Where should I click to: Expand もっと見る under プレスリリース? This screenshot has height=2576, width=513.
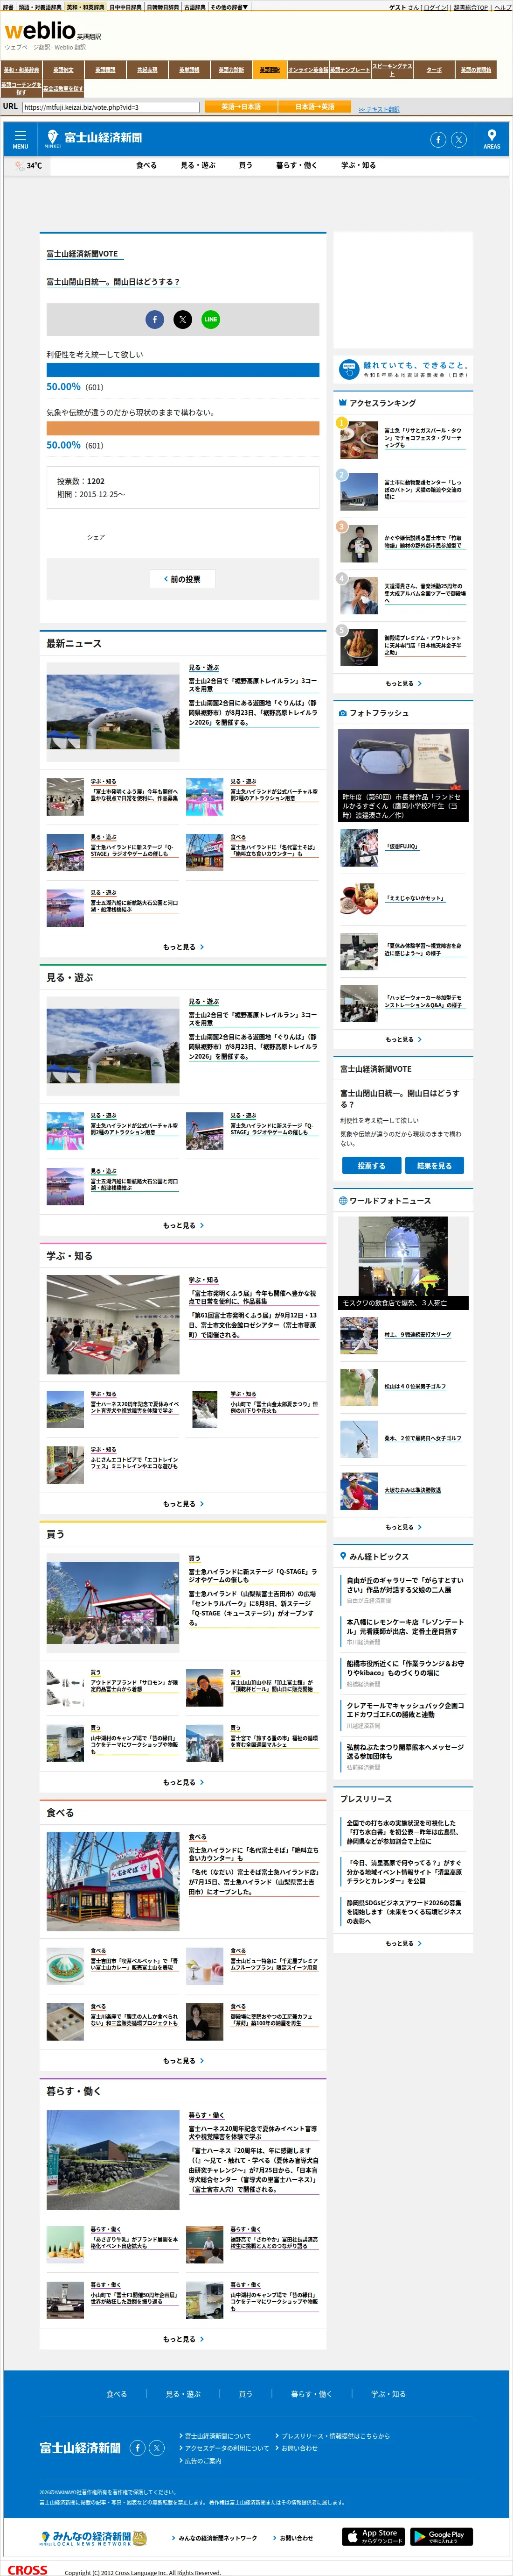[x=403, y=1943]
